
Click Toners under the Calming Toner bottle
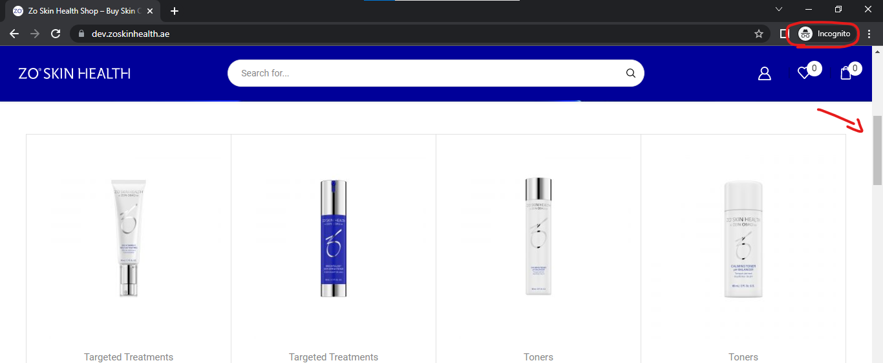tap(743, 357)
